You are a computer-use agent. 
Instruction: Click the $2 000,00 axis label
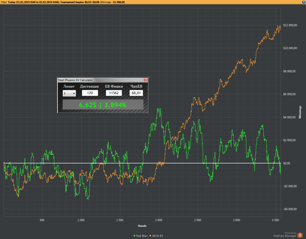pyautogui.click(x=289, y=140)
